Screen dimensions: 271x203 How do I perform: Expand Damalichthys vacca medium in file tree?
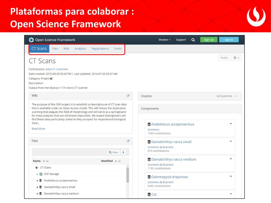[x=37, y=194]
